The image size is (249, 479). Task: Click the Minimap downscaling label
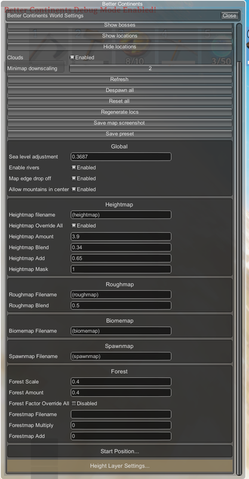[x=32, y=68]
